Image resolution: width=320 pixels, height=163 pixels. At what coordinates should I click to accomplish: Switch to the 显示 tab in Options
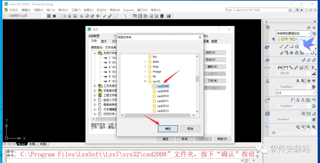104,41
